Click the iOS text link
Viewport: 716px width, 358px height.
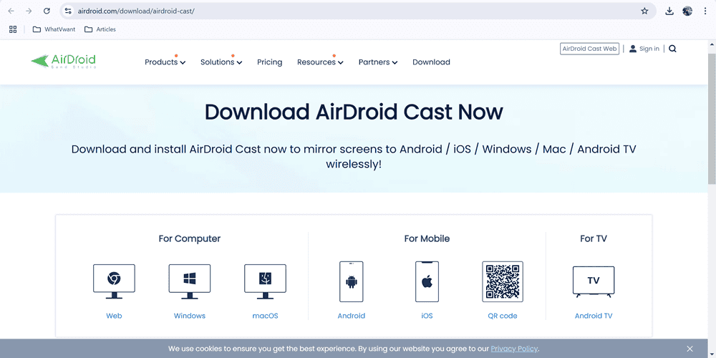click(427, 316)
